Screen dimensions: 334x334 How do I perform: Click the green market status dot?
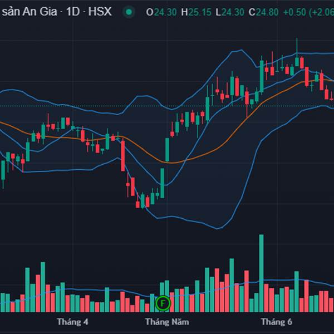click(x=129, y=12)
